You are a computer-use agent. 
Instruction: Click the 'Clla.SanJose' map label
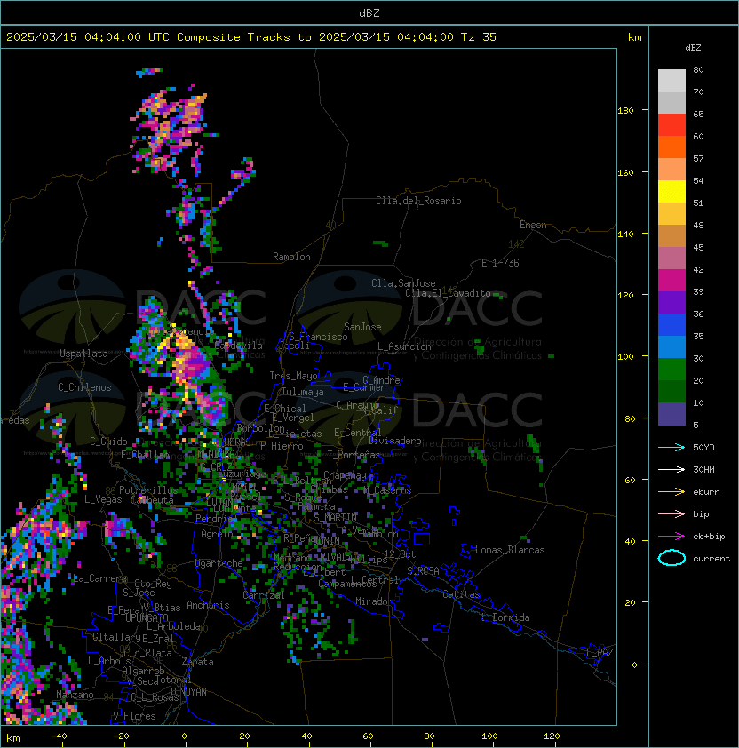point(403,283)
